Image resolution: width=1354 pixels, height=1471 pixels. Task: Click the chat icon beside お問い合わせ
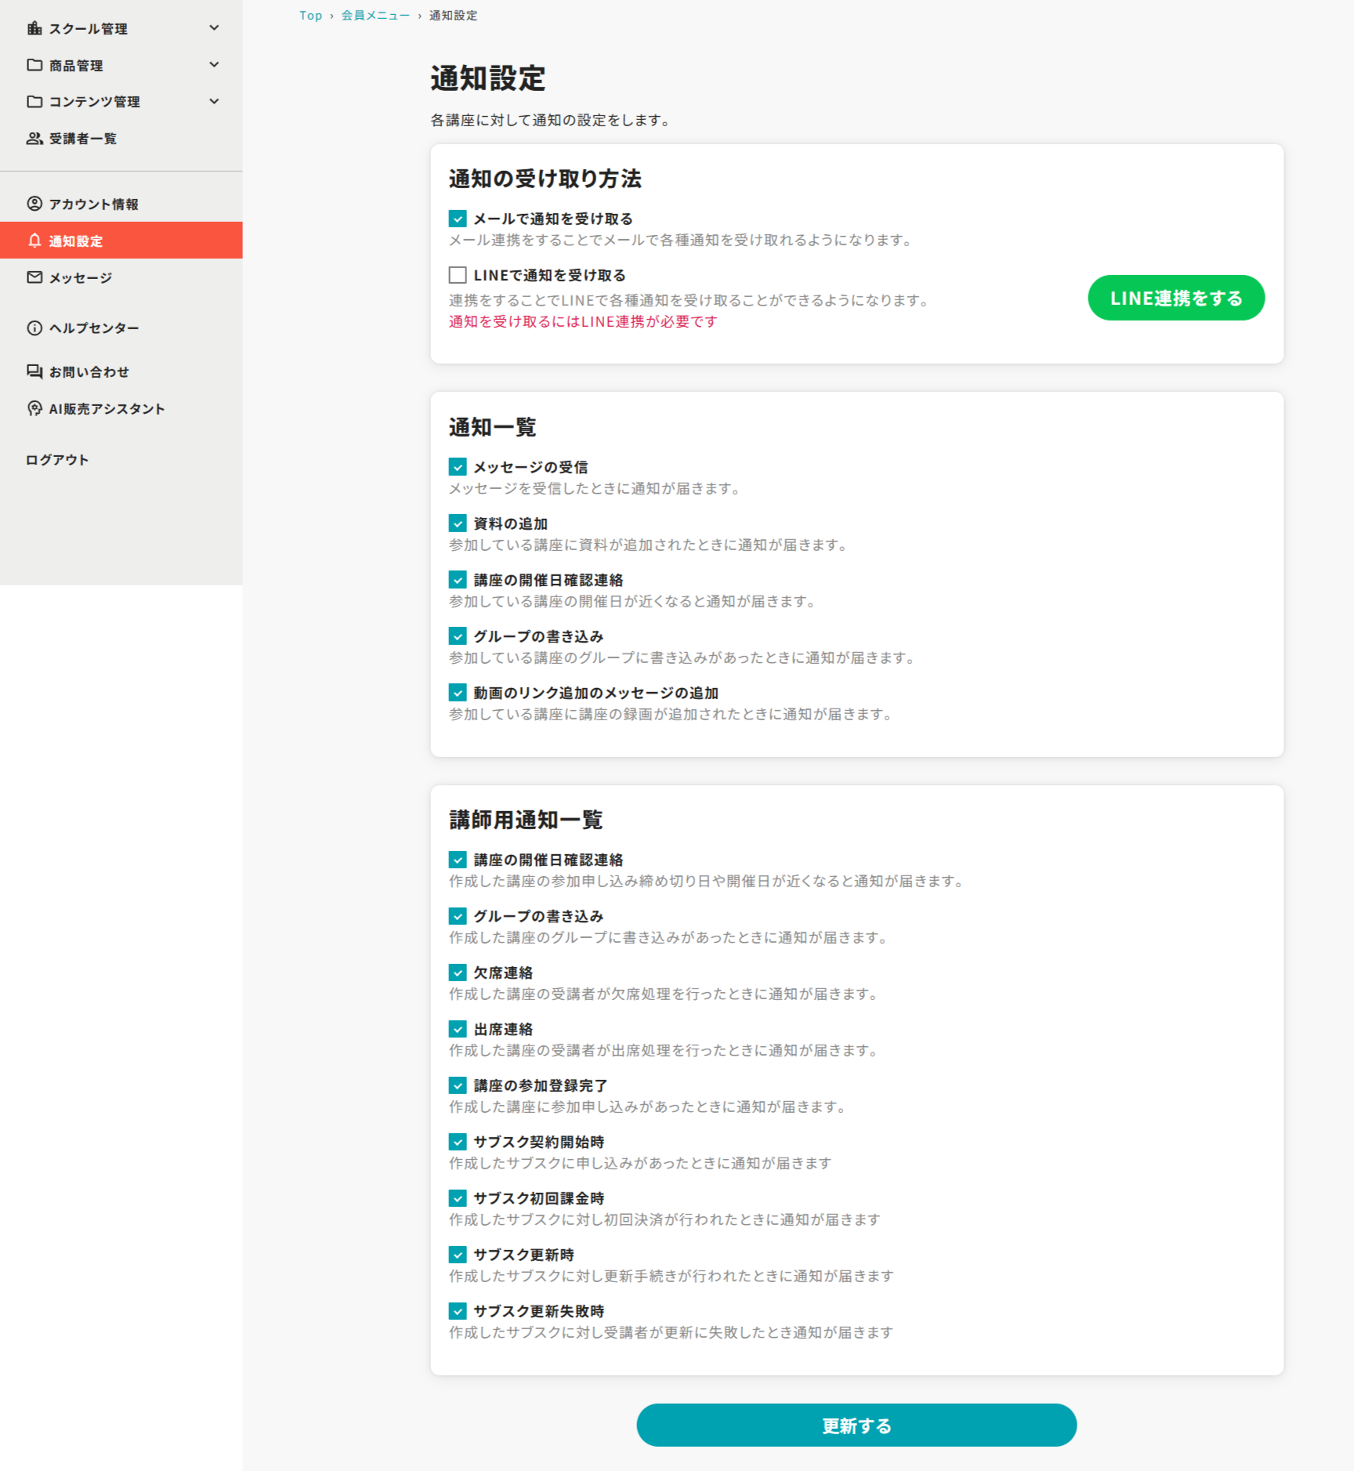34,371
